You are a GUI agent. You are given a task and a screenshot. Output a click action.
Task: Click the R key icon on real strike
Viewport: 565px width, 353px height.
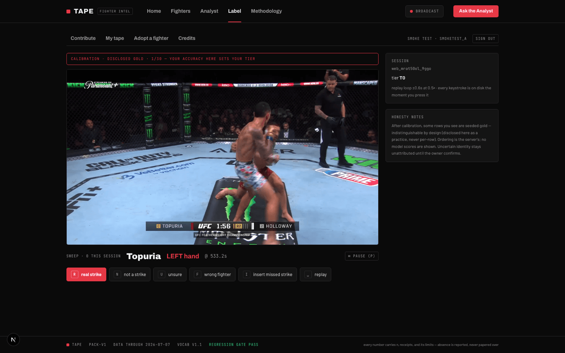[75, 274]
